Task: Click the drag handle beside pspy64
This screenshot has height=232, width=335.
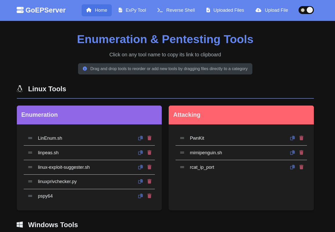Action: (30, 196)
